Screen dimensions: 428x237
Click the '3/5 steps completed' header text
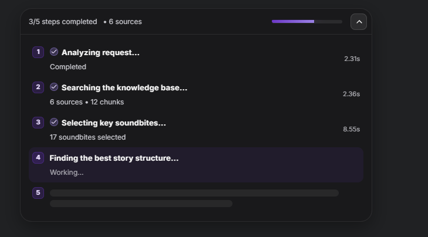pos(63,22)
